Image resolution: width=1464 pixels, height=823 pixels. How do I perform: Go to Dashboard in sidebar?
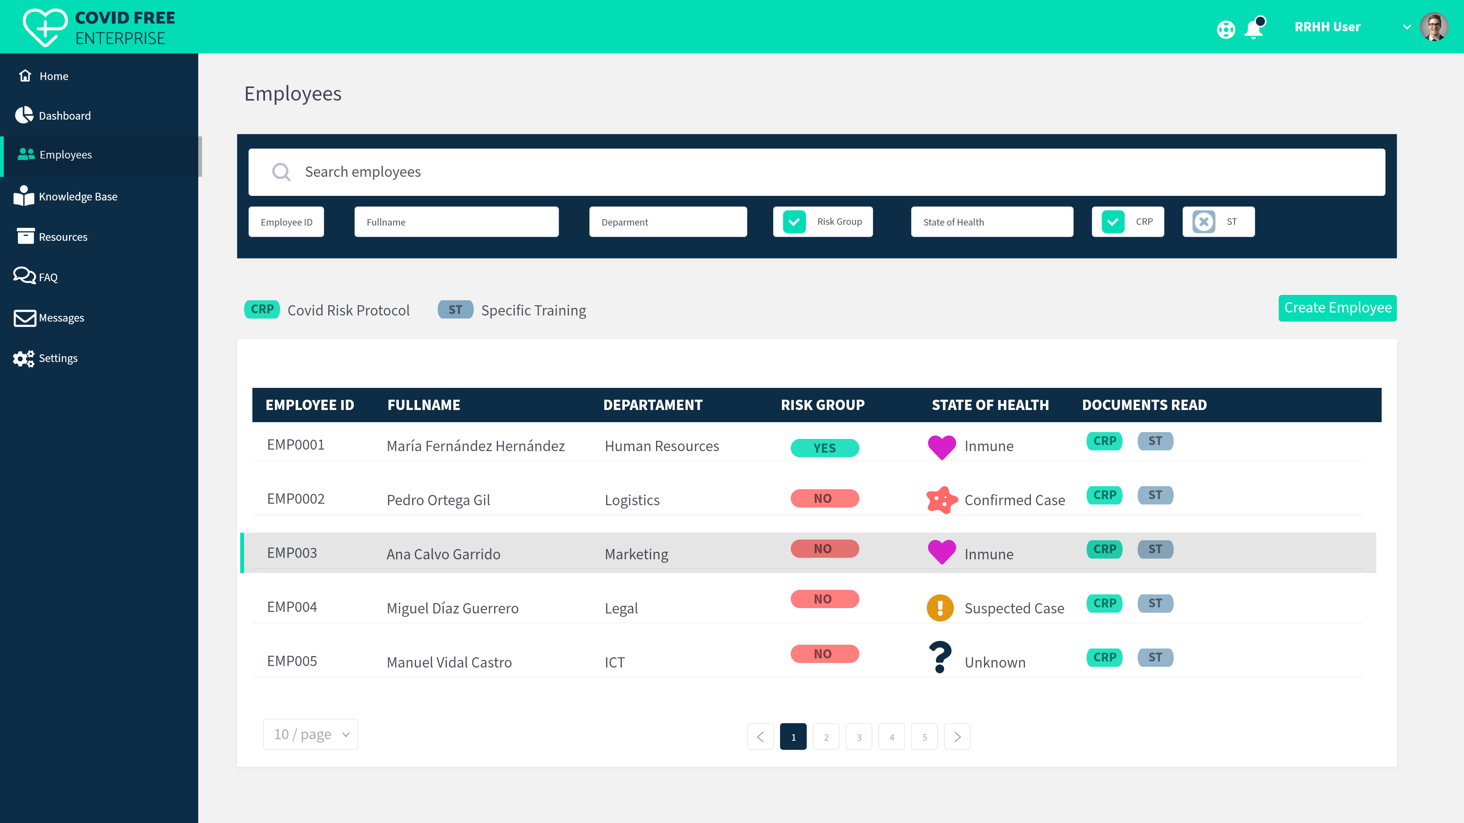(64, 115)
